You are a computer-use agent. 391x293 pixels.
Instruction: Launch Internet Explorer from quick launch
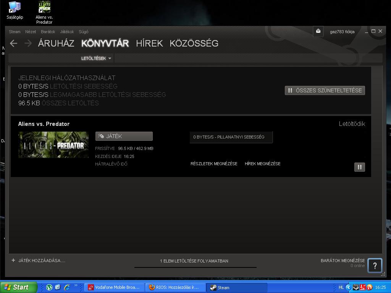pyautogui.click(x=67, y=287)
